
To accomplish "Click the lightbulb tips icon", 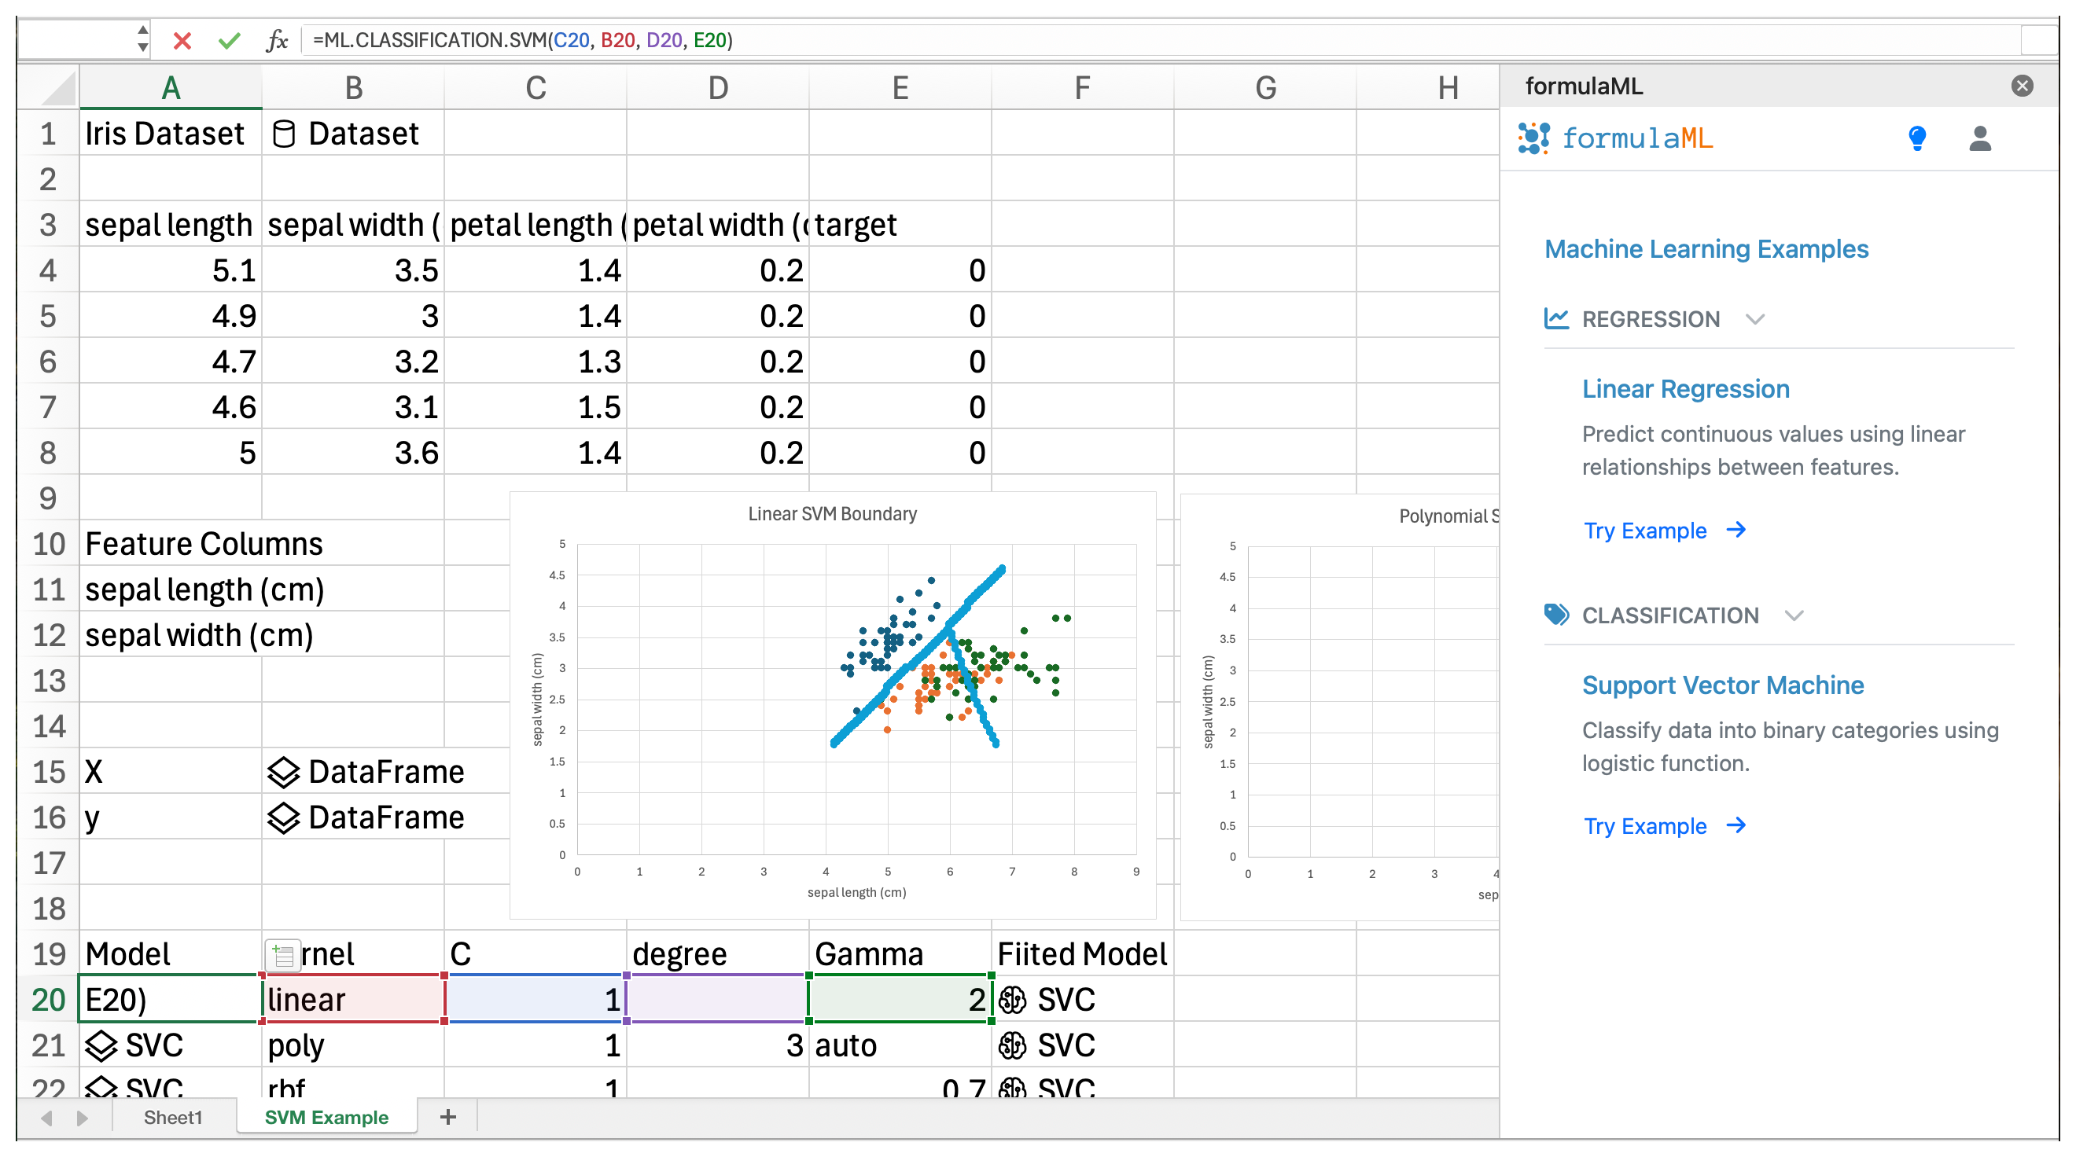I will pyautogui.click(x=1917, y=138).
